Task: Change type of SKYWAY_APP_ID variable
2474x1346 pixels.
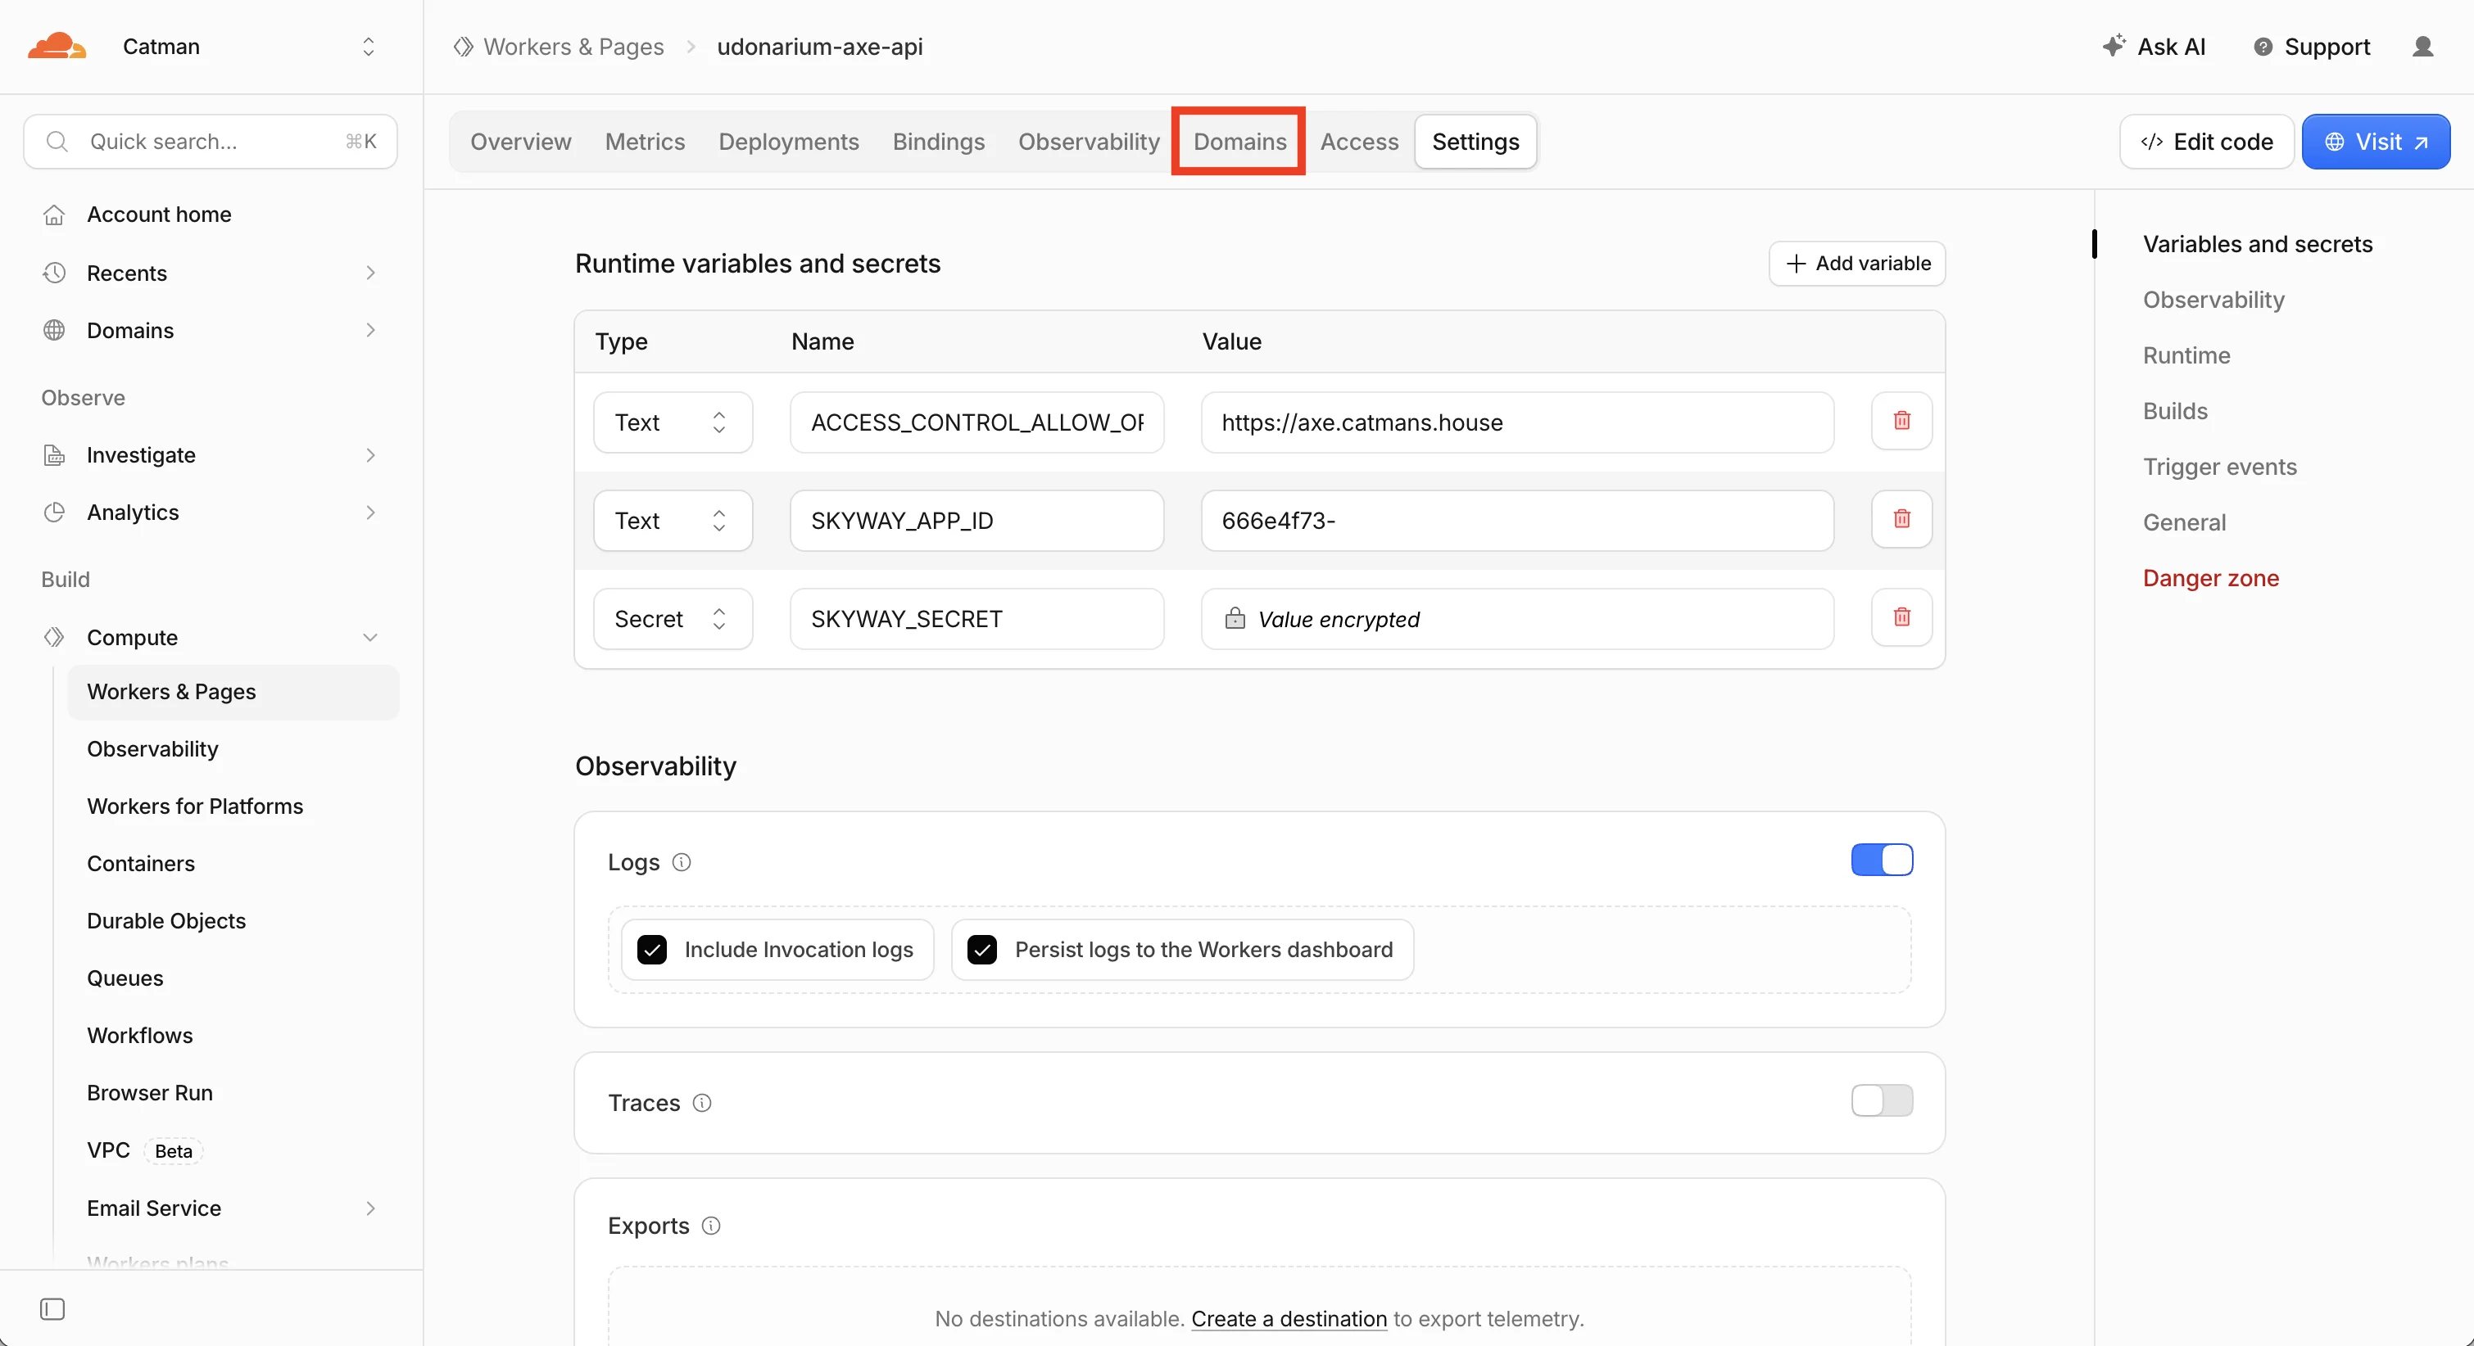Action: [673, 521]
